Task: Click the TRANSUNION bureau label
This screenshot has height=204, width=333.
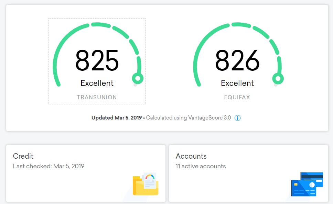Action: [97, 97]
